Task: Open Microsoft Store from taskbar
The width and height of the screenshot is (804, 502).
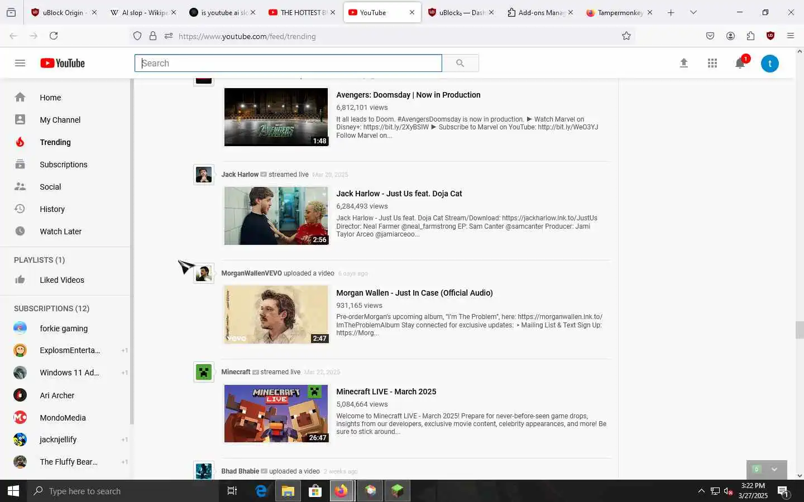Action: coord(315,491)
